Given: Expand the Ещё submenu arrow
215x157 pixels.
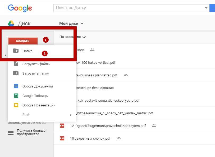Looking at the screenshot, I should [71, 115].
